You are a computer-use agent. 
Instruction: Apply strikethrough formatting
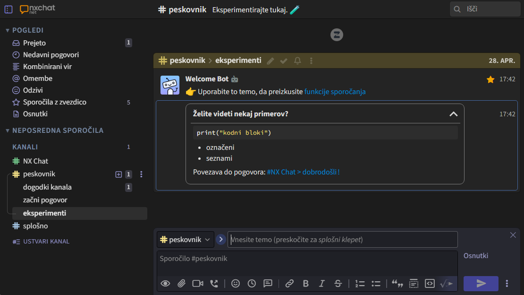pos(338,284)
